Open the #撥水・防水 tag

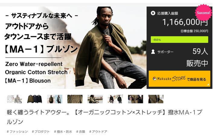(x=63, y=131)
